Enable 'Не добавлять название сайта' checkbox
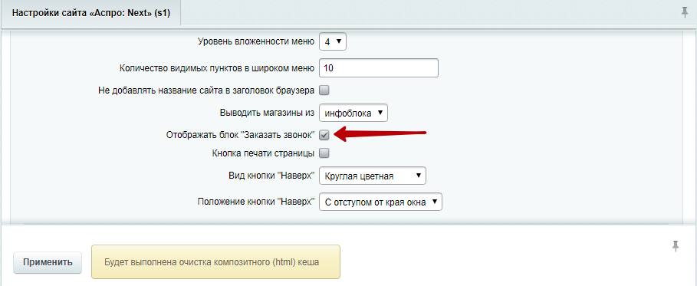The width and height of the screenshot is (697, 286). coord(324,90)
